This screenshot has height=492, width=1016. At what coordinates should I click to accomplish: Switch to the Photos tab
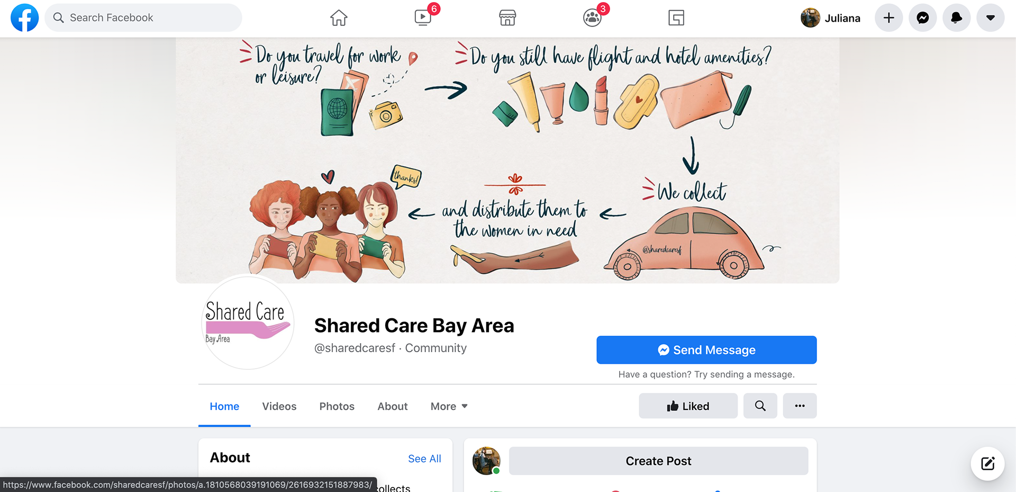click(x=337, y=406)
